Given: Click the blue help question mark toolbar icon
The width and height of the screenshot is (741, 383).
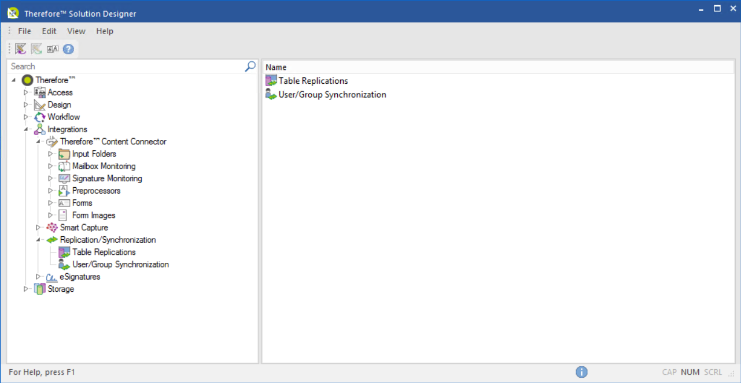Looking at the screenshot, I should point(68,49).
